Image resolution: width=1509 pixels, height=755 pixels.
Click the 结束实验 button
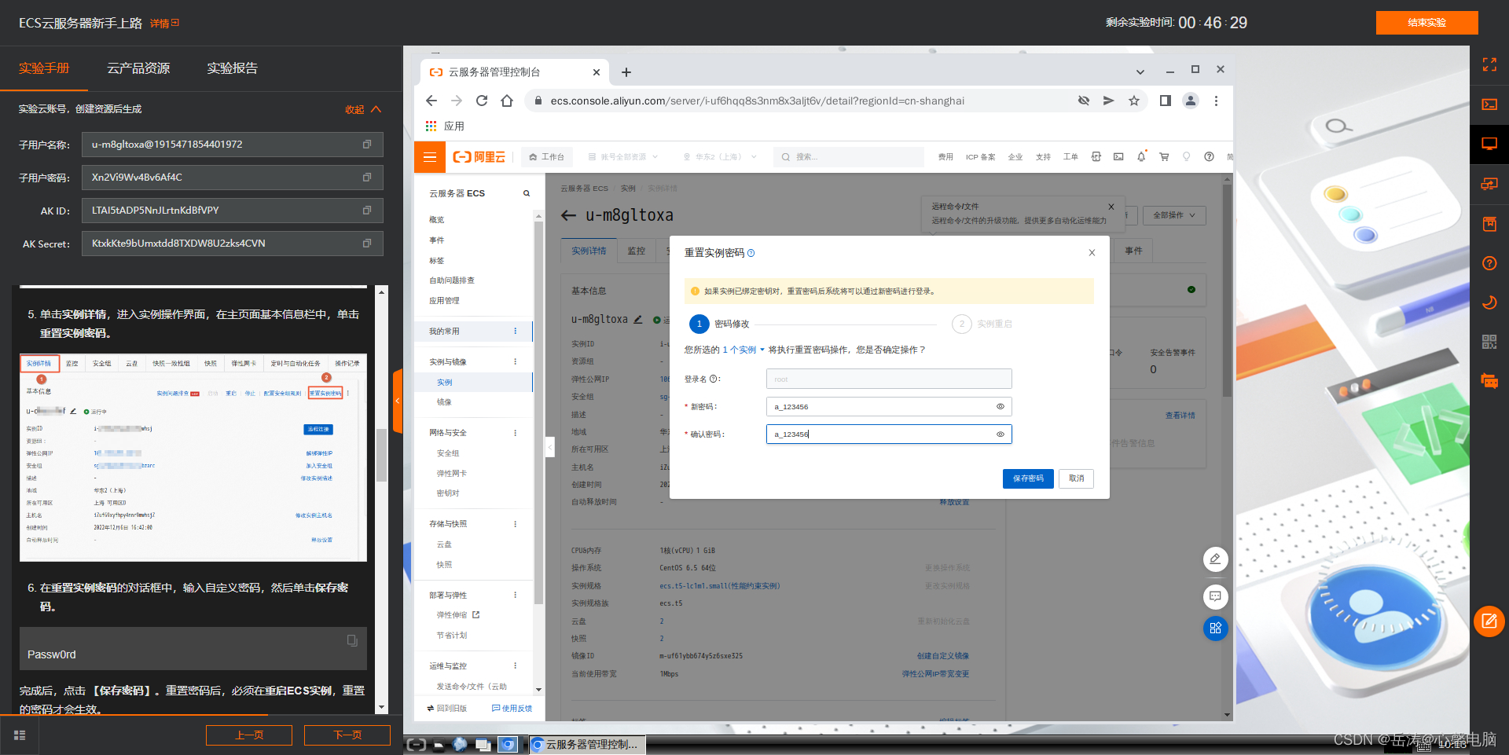coord(1426,22)
